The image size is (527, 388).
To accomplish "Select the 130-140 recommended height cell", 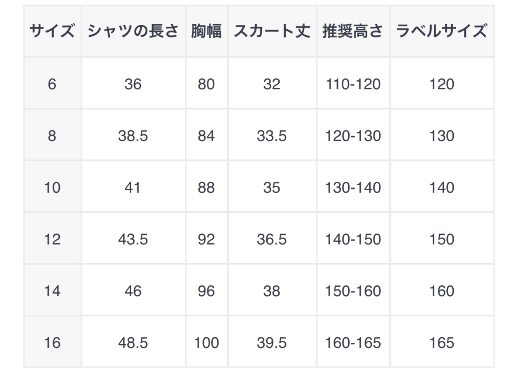I will click(353, 187).
